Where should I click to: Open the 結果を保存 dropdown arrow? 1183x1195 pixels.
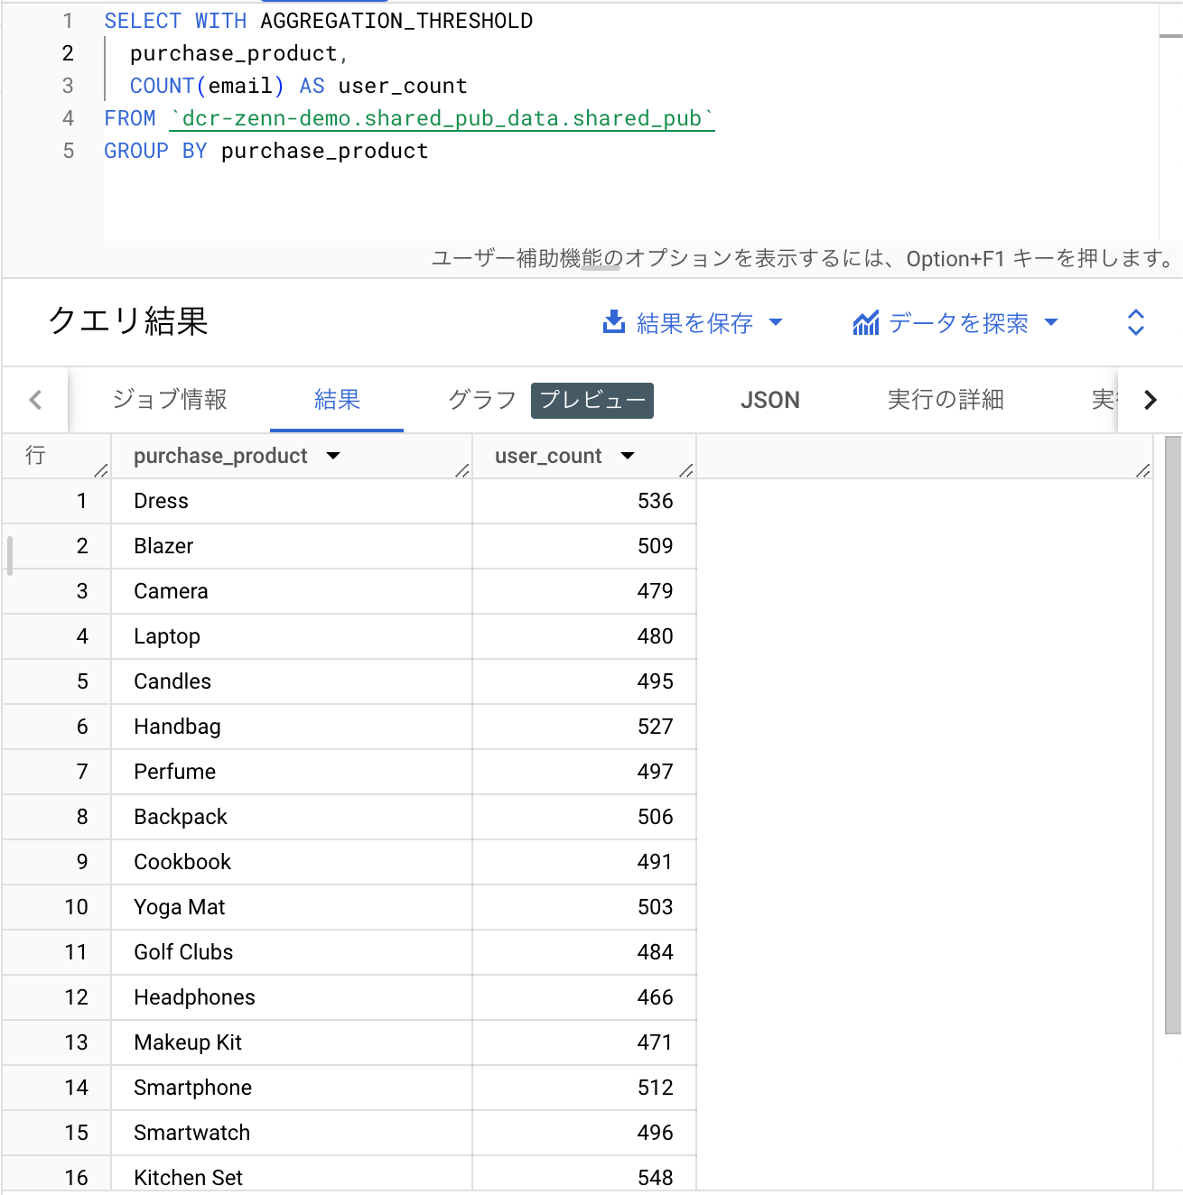point(776,322)
